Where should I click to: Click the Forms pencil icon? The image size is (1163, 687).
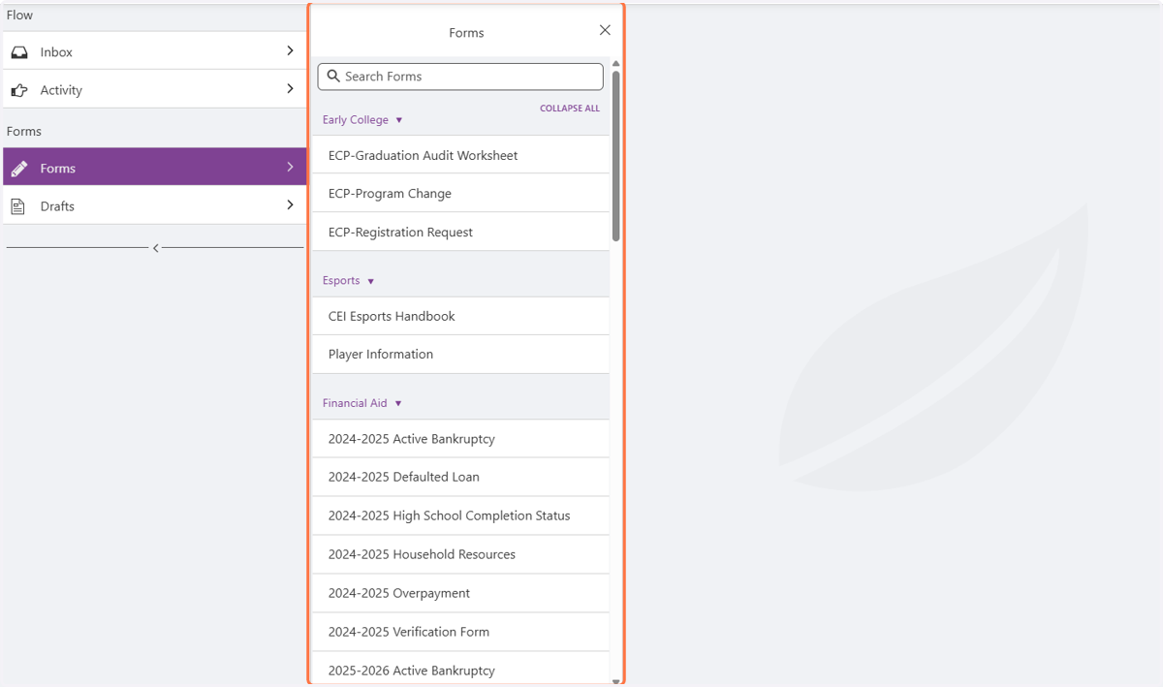pos(19,169)
